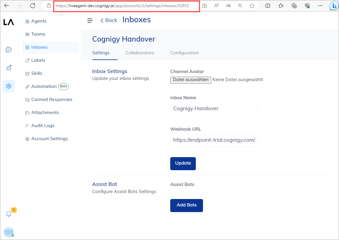Open browser essentials heart icon

(307, 6)
